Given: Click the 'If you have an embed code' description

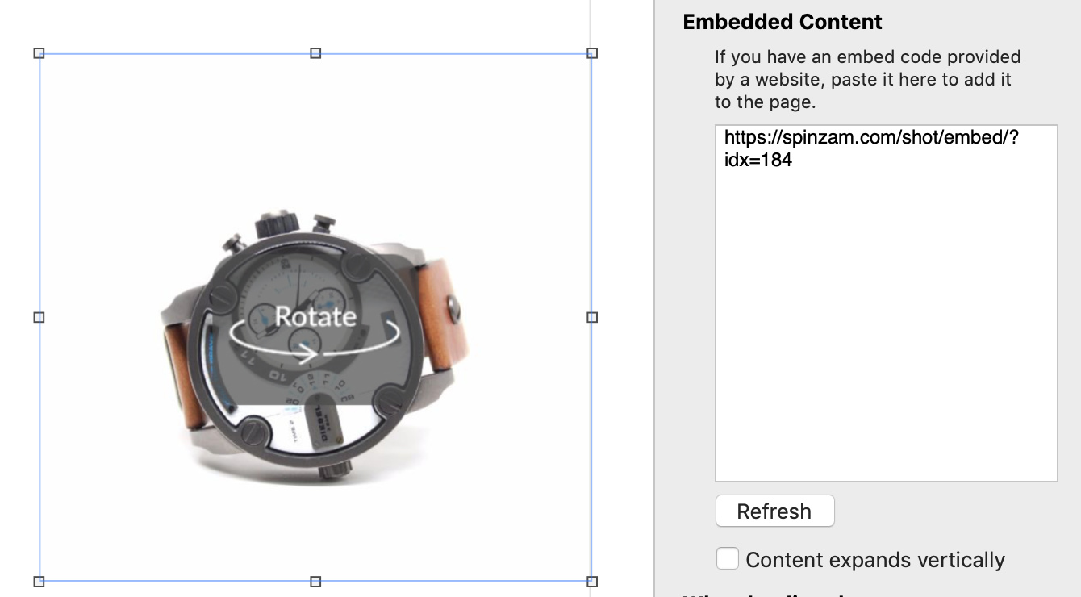Looking at the screenshot, I should [x=868, y=80].
